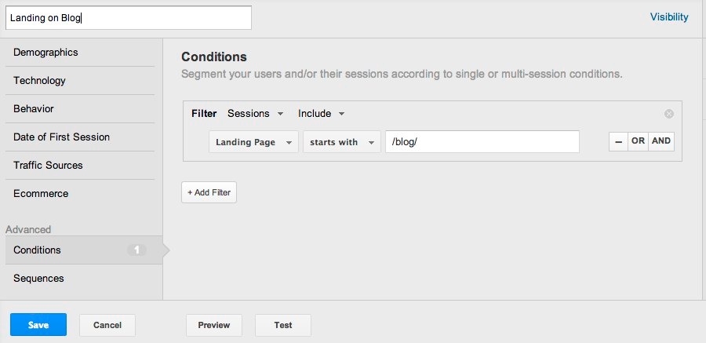
Task: Open the Sessions dropdown
Action: tap(255, 114)
